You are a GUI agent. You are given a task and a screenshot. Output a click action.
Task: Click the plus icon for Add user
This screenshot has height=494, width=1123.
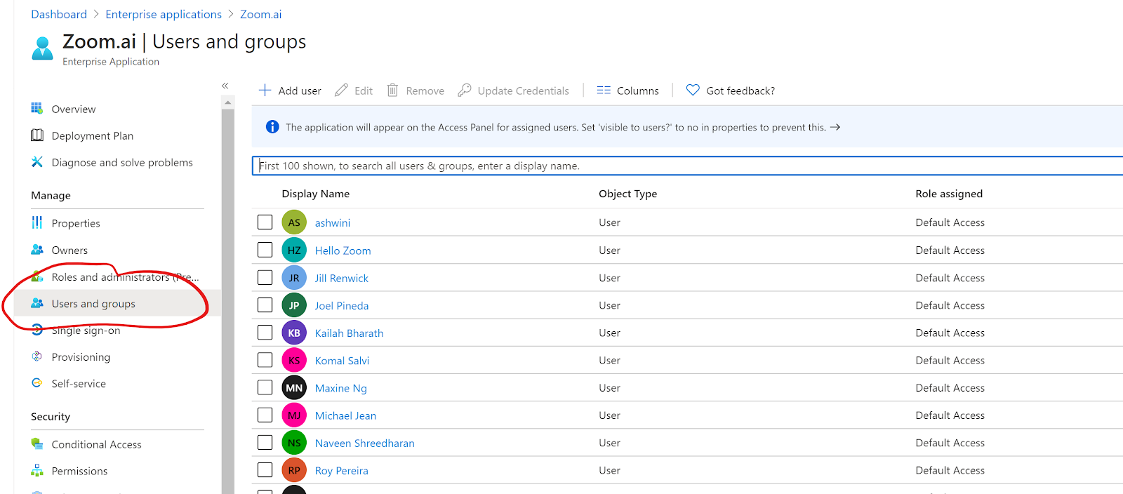[x=265, y=90]
